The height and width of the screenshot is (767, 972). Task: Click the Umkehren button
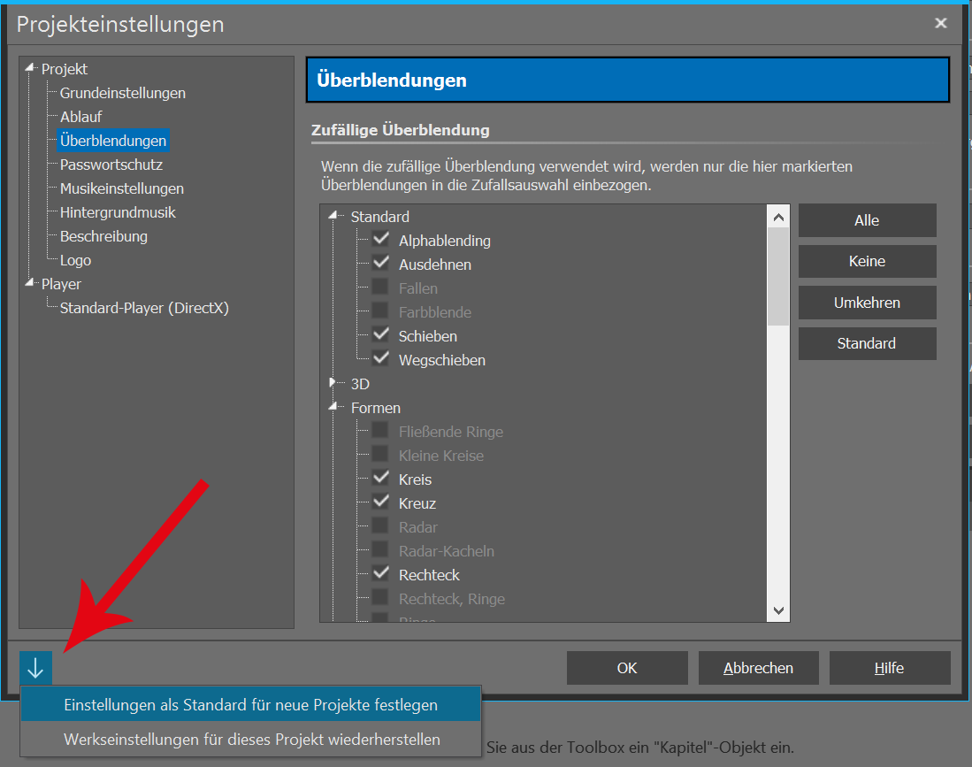click(x=866, y=303)
